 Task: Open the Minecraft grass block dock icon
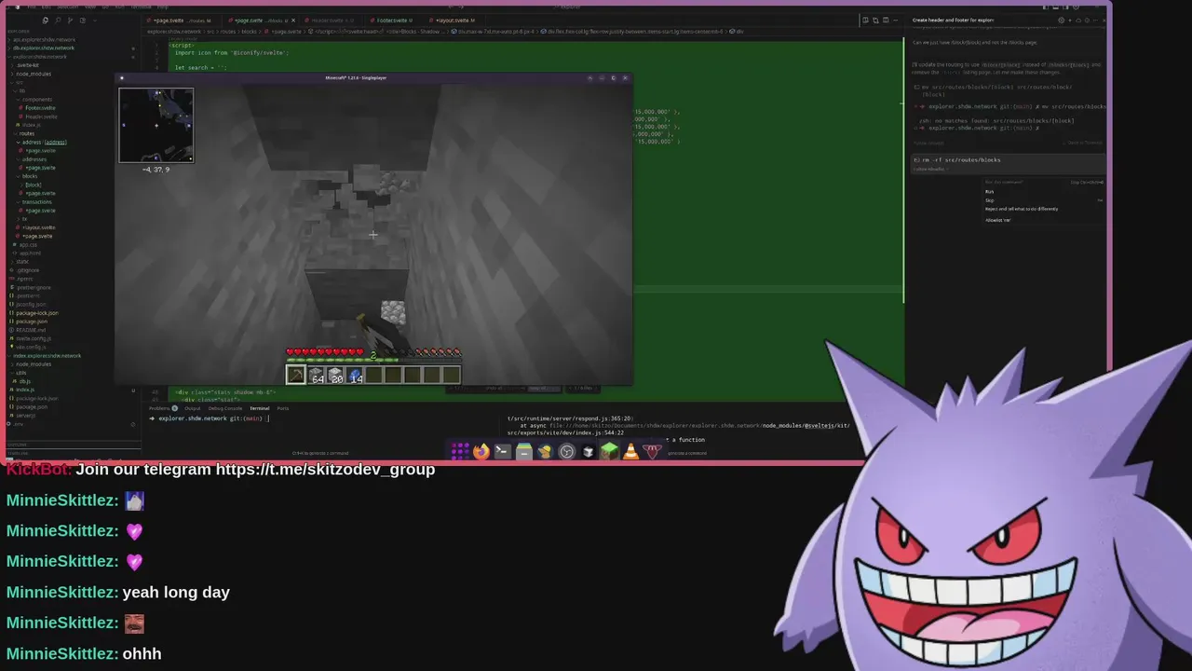[609, 452]
